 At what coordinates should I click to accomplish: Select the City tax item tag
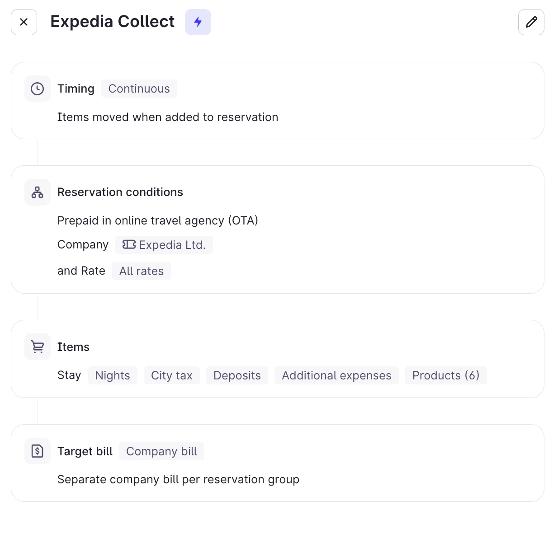point(172,375)
